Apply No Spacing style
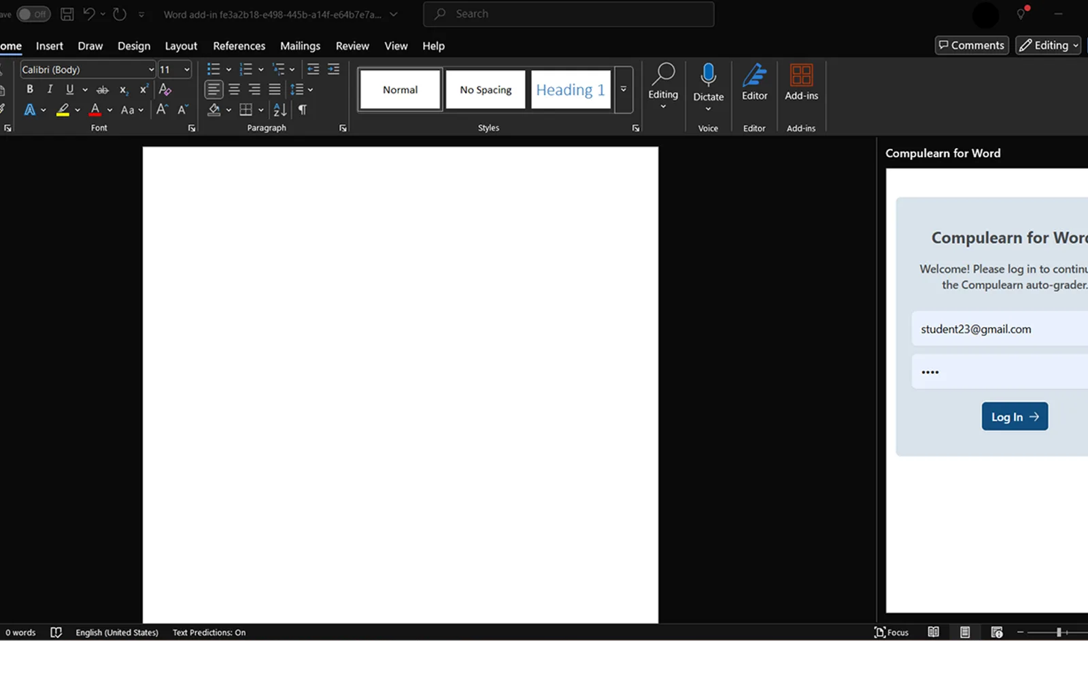The image size is (1088, 680). click(x=486, y=90)
